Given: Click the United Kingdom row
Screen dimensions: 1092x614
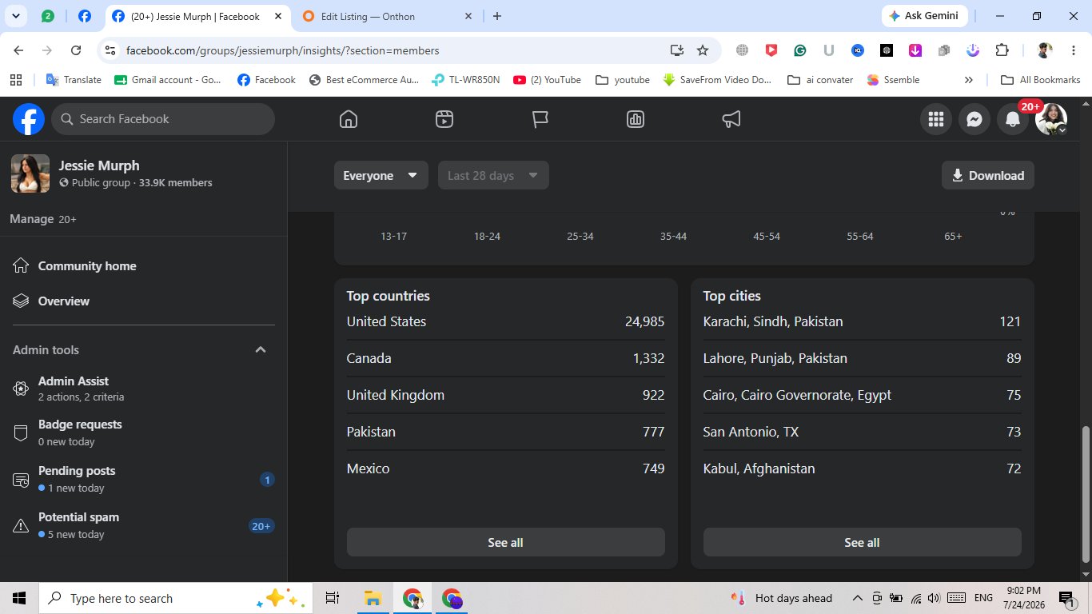Looking at the screenshot, I should 505,395.
